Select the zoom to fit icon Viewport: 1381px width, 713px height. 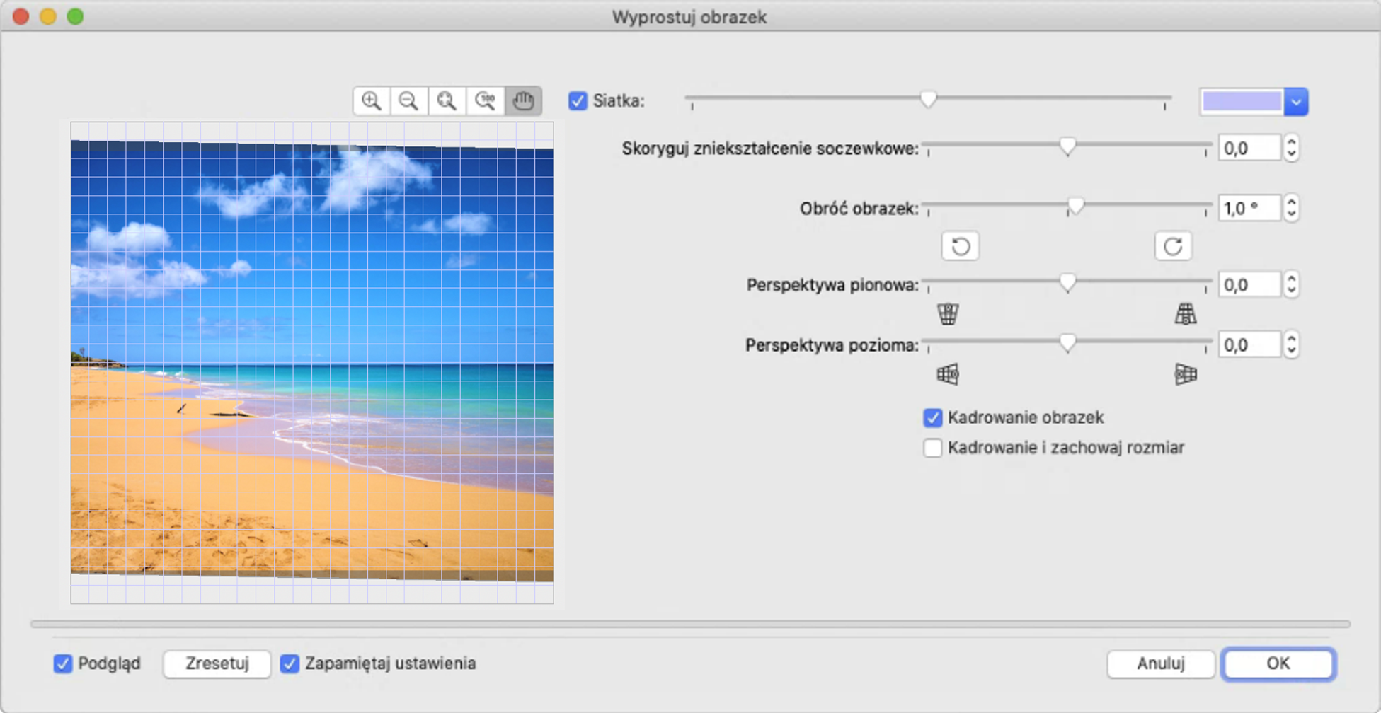click(x=447, y=101)
